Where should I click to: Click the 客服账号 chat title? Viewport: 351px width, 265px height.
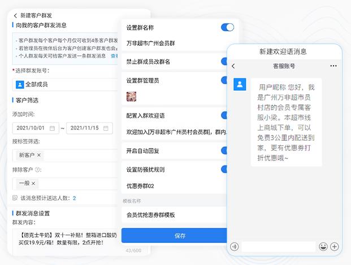pos(284,66)
